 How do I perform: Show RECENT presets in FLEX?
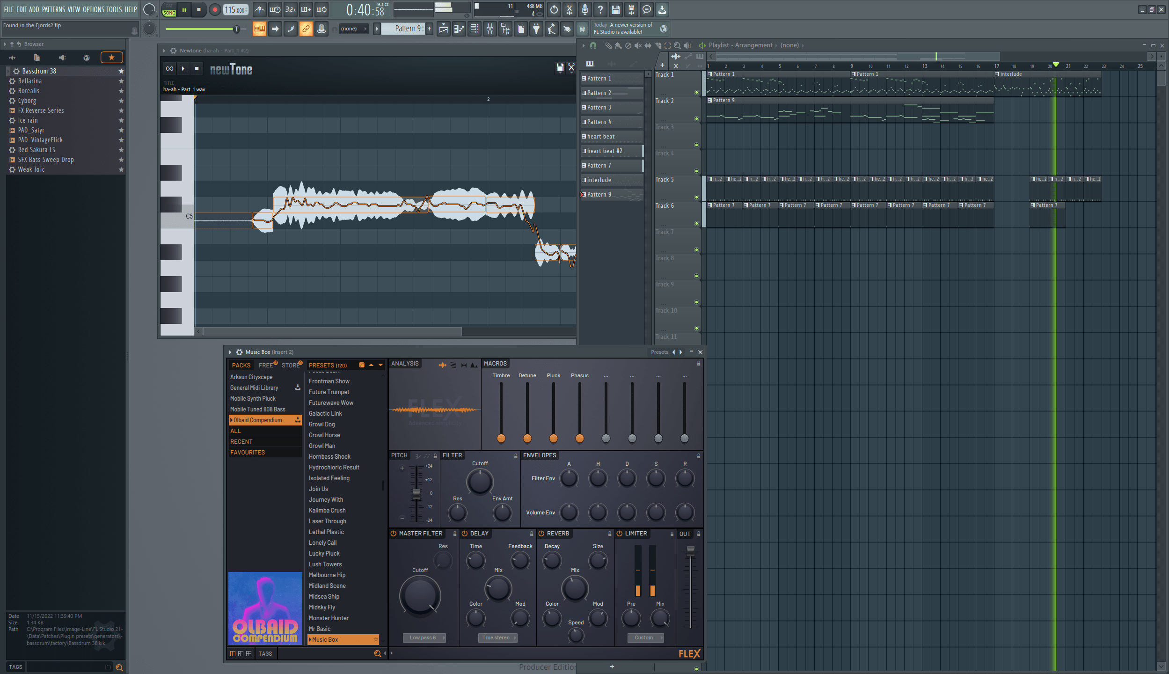[x=264, y=441]
